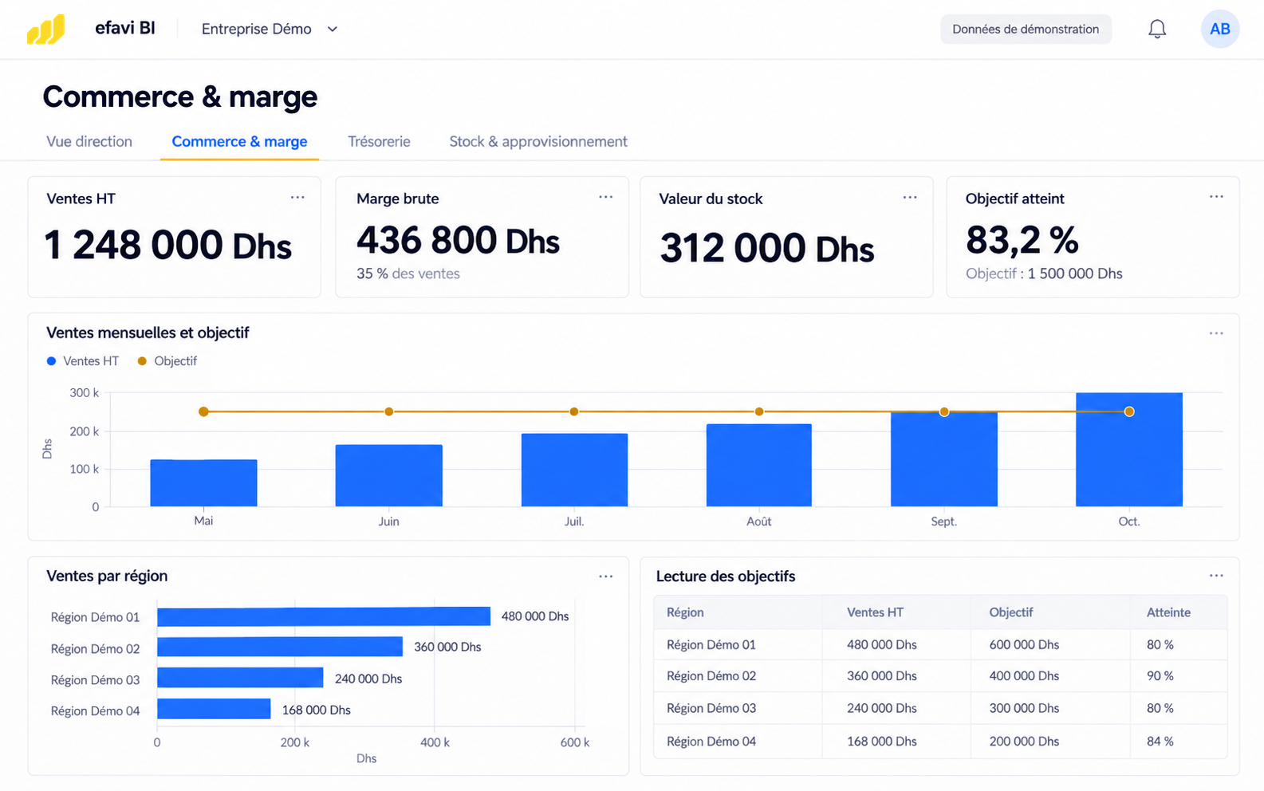
Task: Open the notifications bell icon
Action: click(1156, 30)
